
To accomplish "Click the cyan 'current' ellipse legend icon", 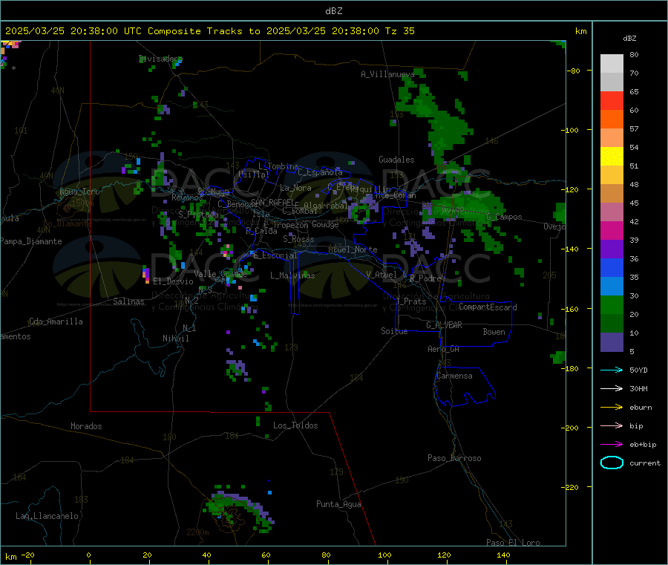I will coord(612,463).
